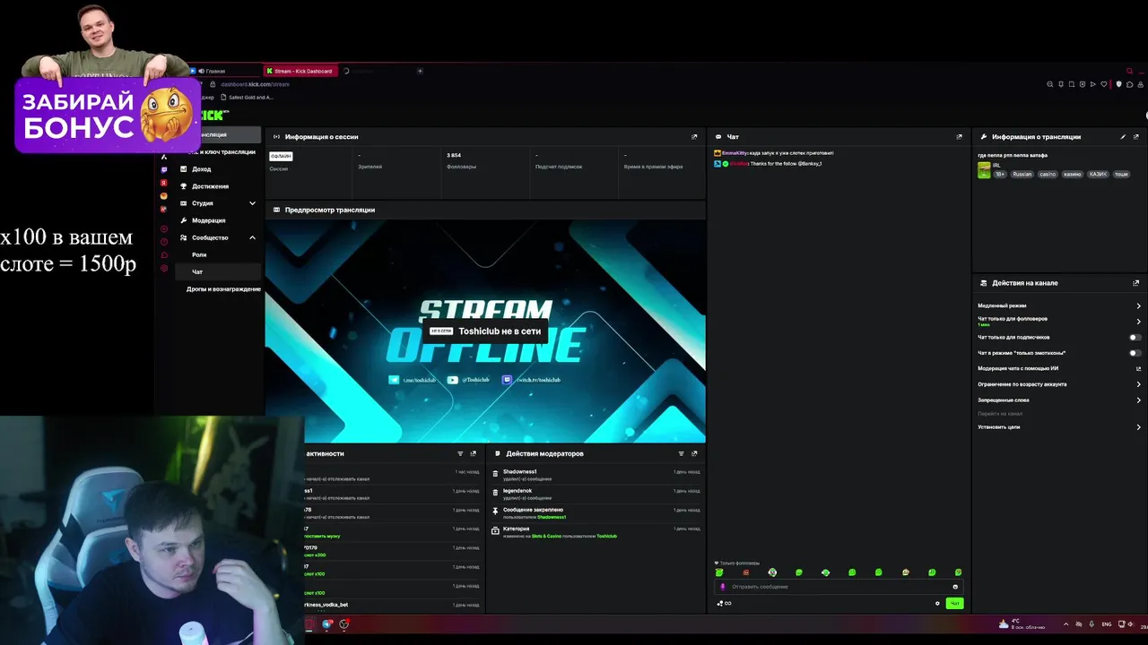Pop out the Чат panel
This screenshot has width=1148, height=645.
tap(959, 137)
